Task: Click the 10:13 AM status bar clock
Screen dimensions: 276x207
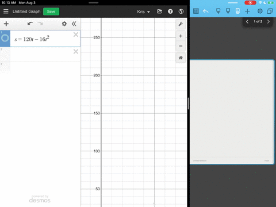Action: coord(9,3)
